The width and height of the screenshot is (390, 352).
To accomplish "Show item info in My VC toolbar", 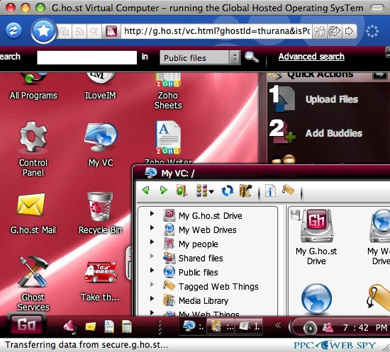I will [270, 191].
